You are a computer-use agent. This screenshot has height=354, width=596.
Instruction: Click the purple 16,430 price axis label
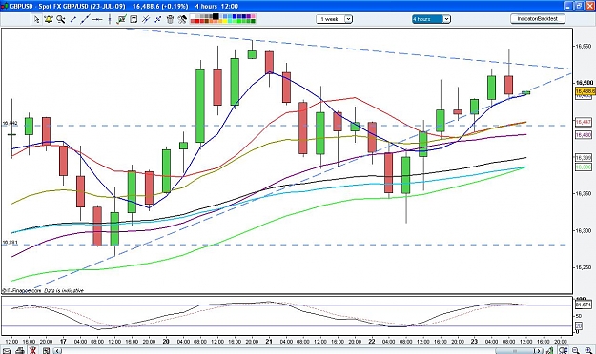583,135
